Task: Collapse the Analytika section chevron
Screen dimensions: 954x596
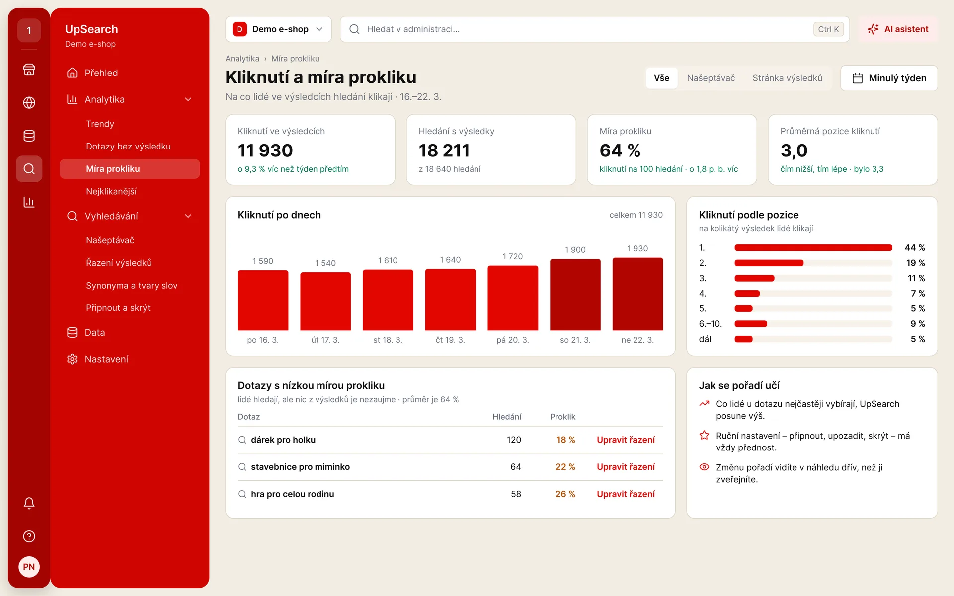Action: click(x=188, y=99)
